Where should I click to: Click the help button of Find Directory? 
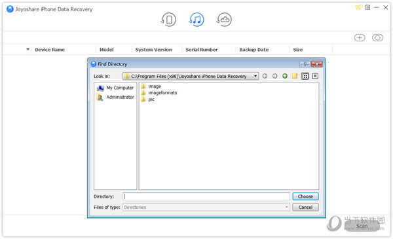pyautogui.click(x=305, y=64)
